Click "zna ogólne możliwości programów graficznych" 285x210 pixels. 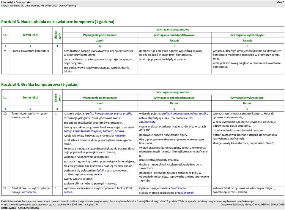[93, 123]
